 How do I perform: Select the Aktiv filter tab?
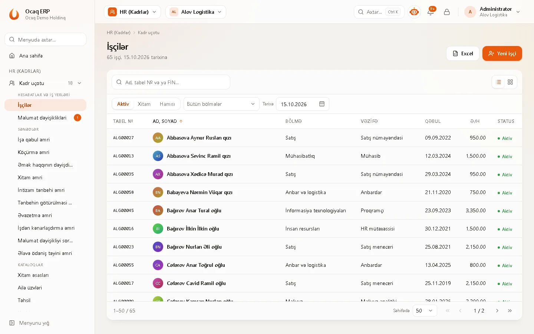123,104
